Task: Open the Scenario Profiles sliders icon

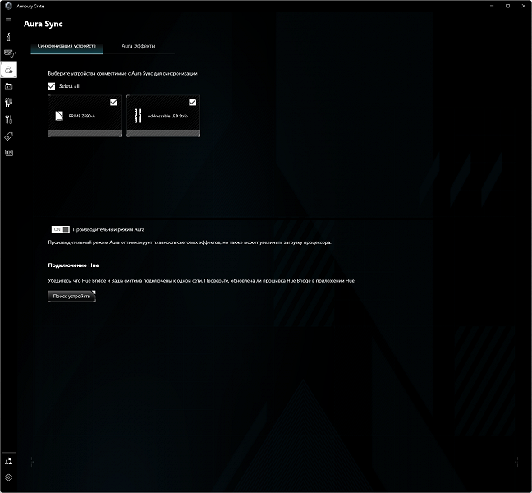Action: 9,103
